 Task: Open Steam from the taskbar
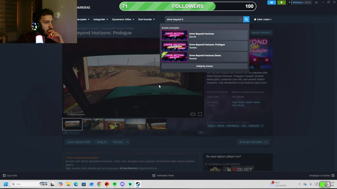pyautogui.click(x=138, y=184)
